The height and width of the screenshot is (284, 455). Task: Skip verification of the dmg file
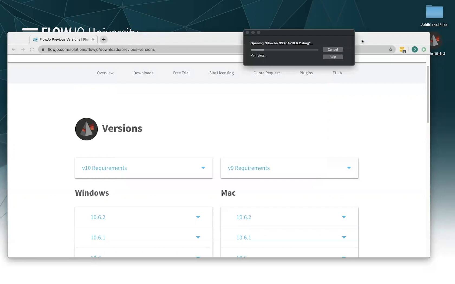coord(333,57)
